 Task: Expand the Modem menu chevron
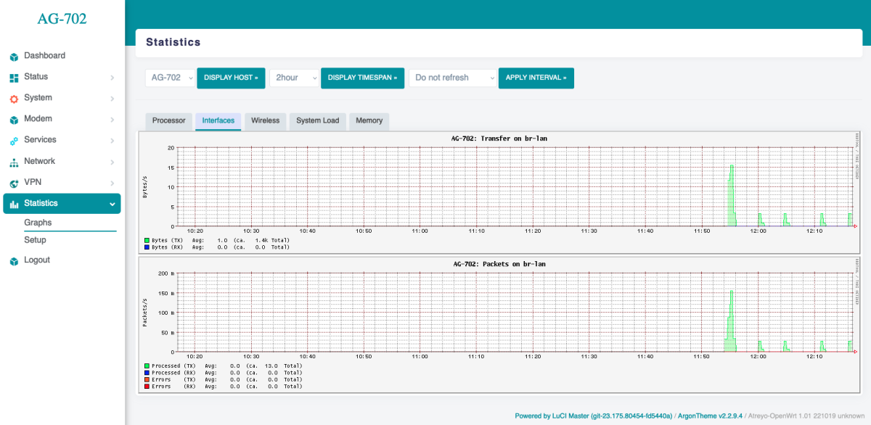[x=112, y=119]
